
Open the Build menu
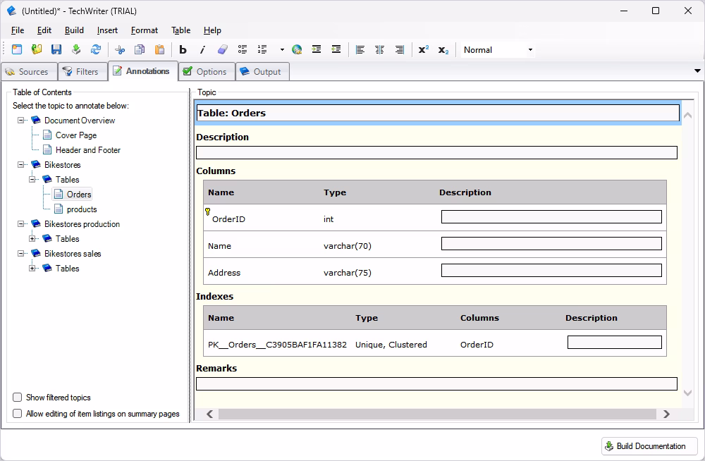click(74, 30)
